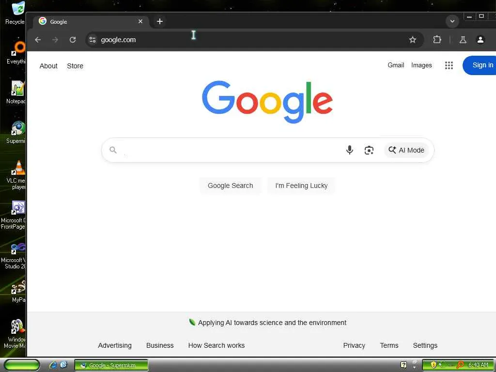
Task: Close the Google tab
Action: (x=140, y=21)
